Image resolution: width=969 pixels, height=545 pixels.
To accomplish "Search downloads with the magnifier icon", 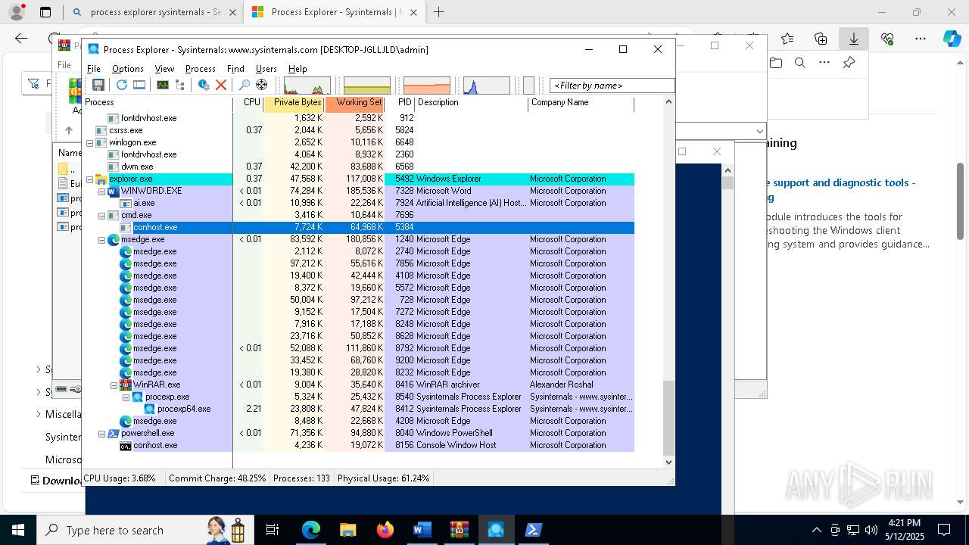I will point(800,63).
